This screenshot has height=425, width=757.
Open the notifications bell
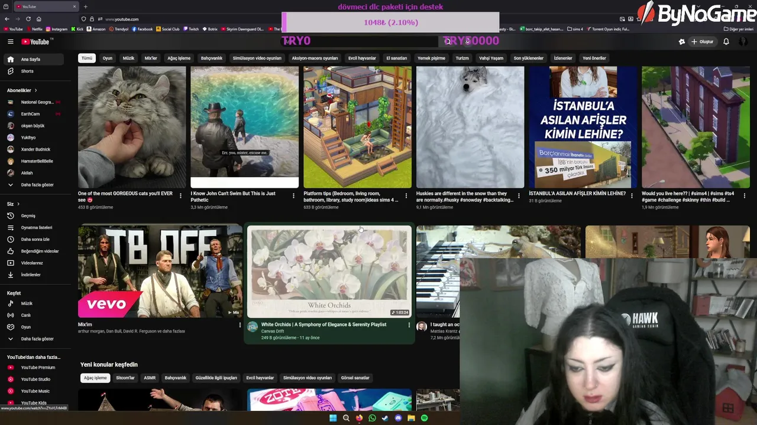pos(726,41)
